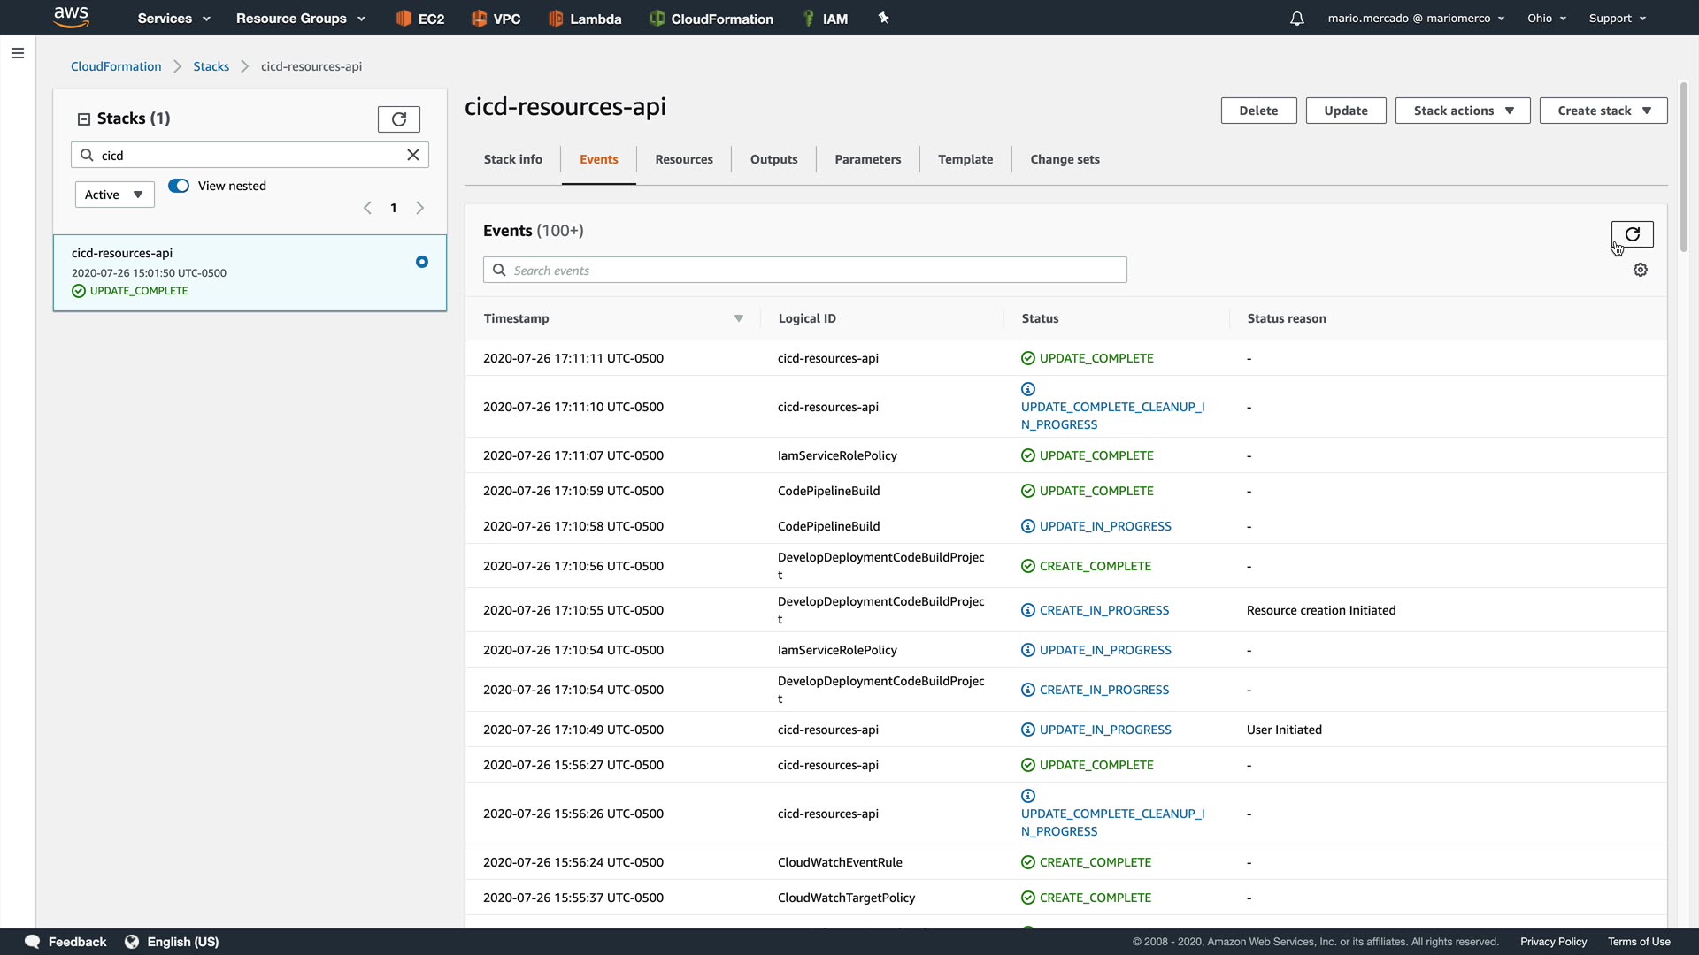Click the pin shortcuts icon in navbar
This screenshot has width=1699, height=955.
click(883, 19)
